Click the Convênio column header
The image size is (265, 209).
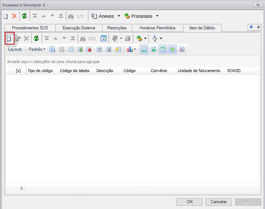[x=163, y=71]
